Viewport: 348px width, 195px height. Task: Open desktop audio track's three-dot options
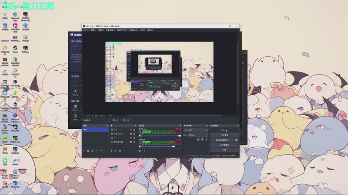pyautogui.click(x=140, y=143)
